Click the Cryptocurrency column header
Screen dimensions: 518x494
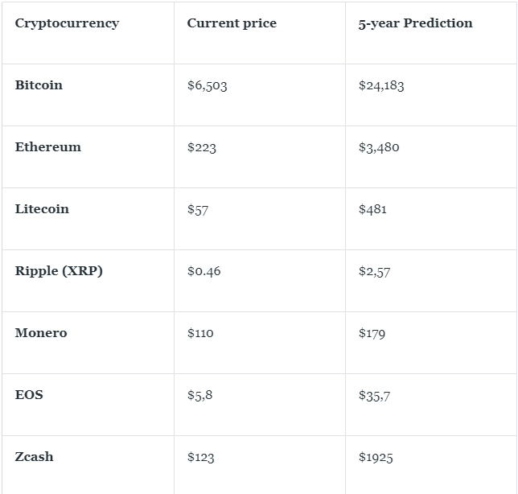(67, 23)
